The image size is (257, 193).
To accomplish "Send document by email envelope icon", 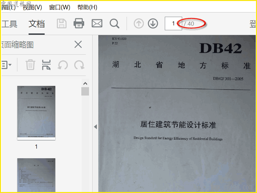I will point(97,23).
